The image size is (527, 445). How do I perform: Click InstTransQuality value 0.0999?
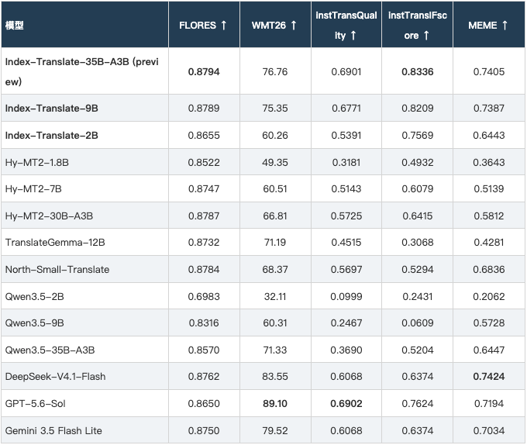tap(346, 297)
